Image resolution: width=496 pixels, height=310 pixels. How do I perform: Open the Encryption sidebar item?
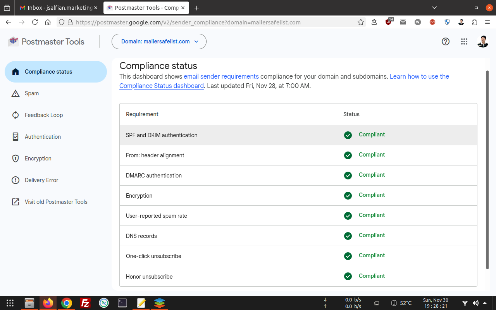pyautogui.click(x=38, y=158)
